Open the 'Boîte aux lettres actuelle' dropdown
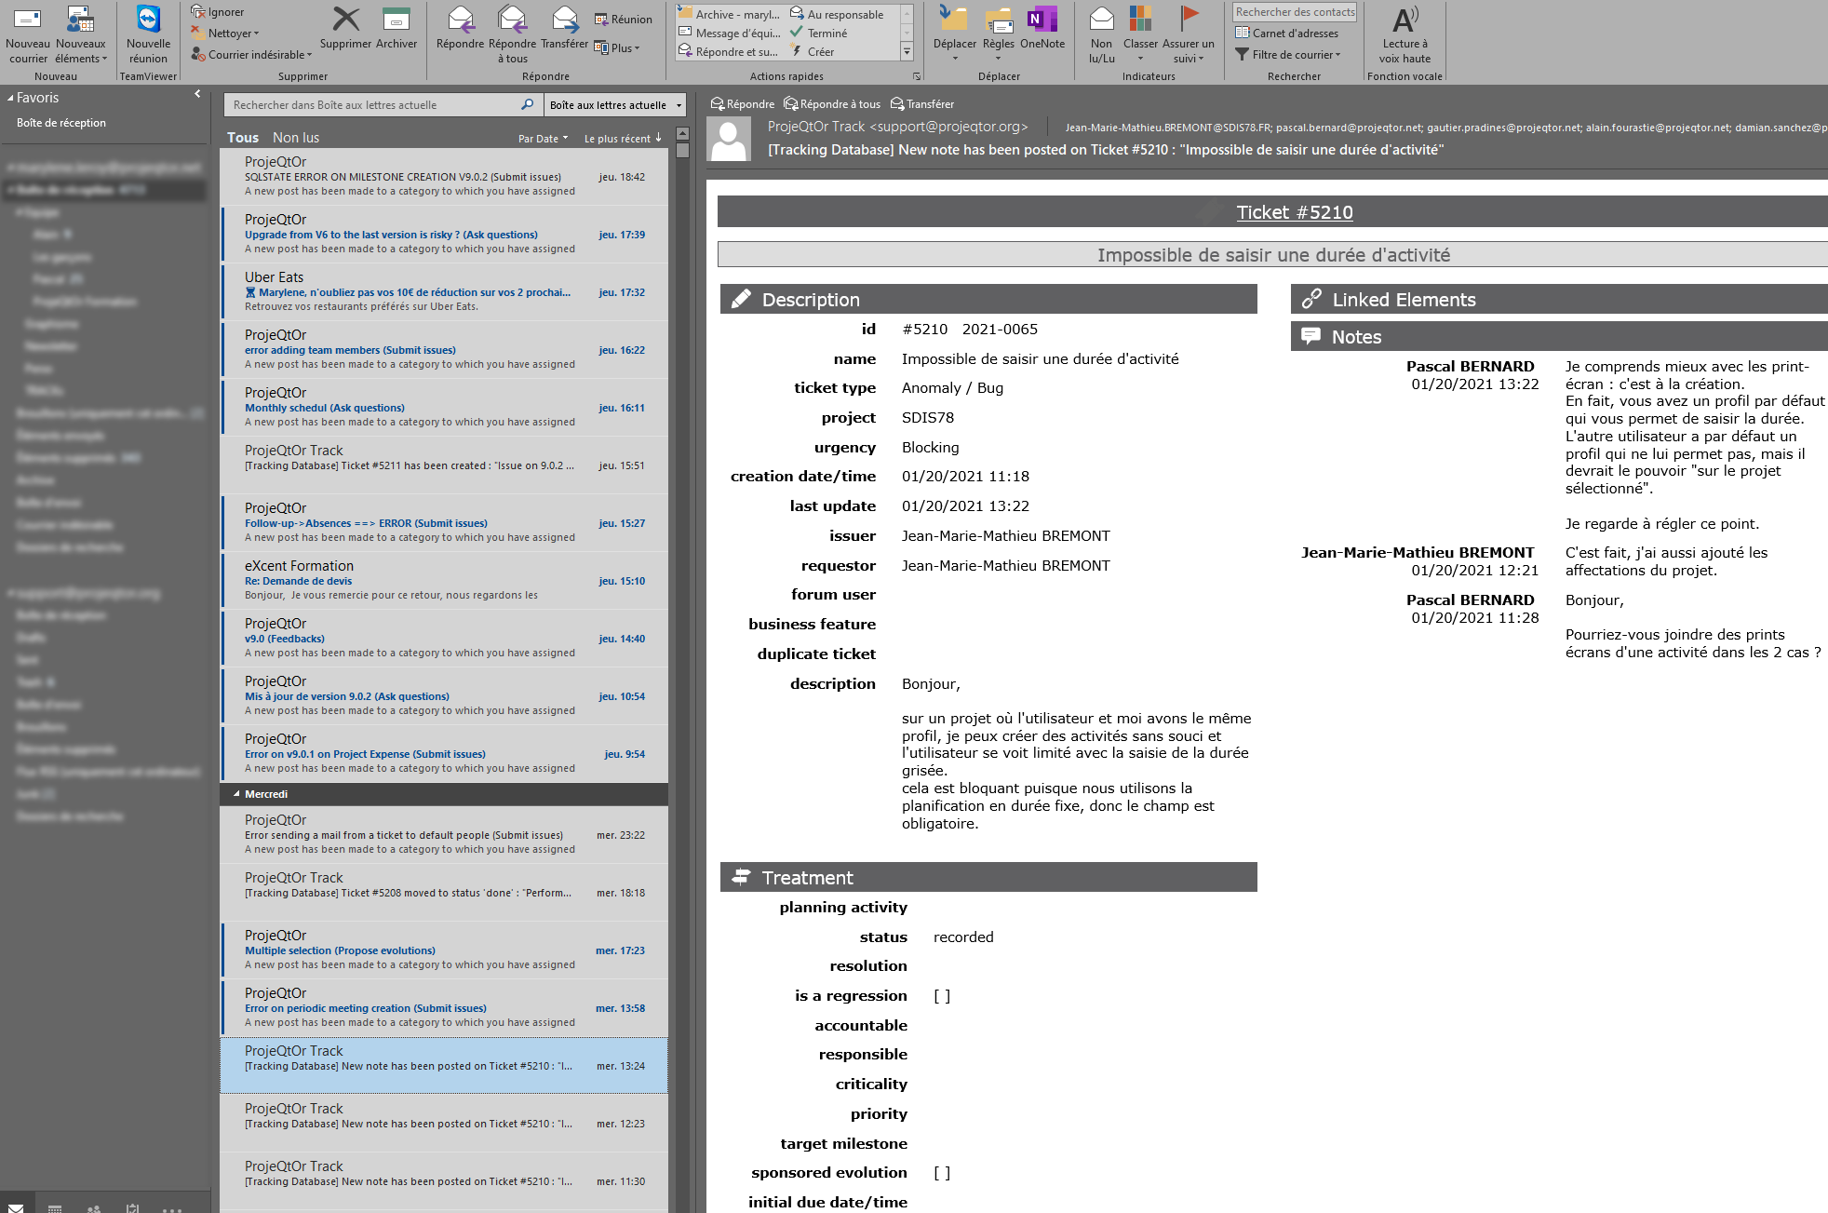Viewport: 1828px width, 1213px height. point(613,104)
